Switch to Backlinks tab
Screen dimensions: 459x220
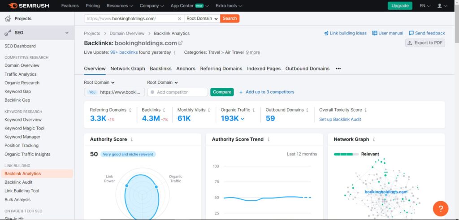(x=161, y=69)
